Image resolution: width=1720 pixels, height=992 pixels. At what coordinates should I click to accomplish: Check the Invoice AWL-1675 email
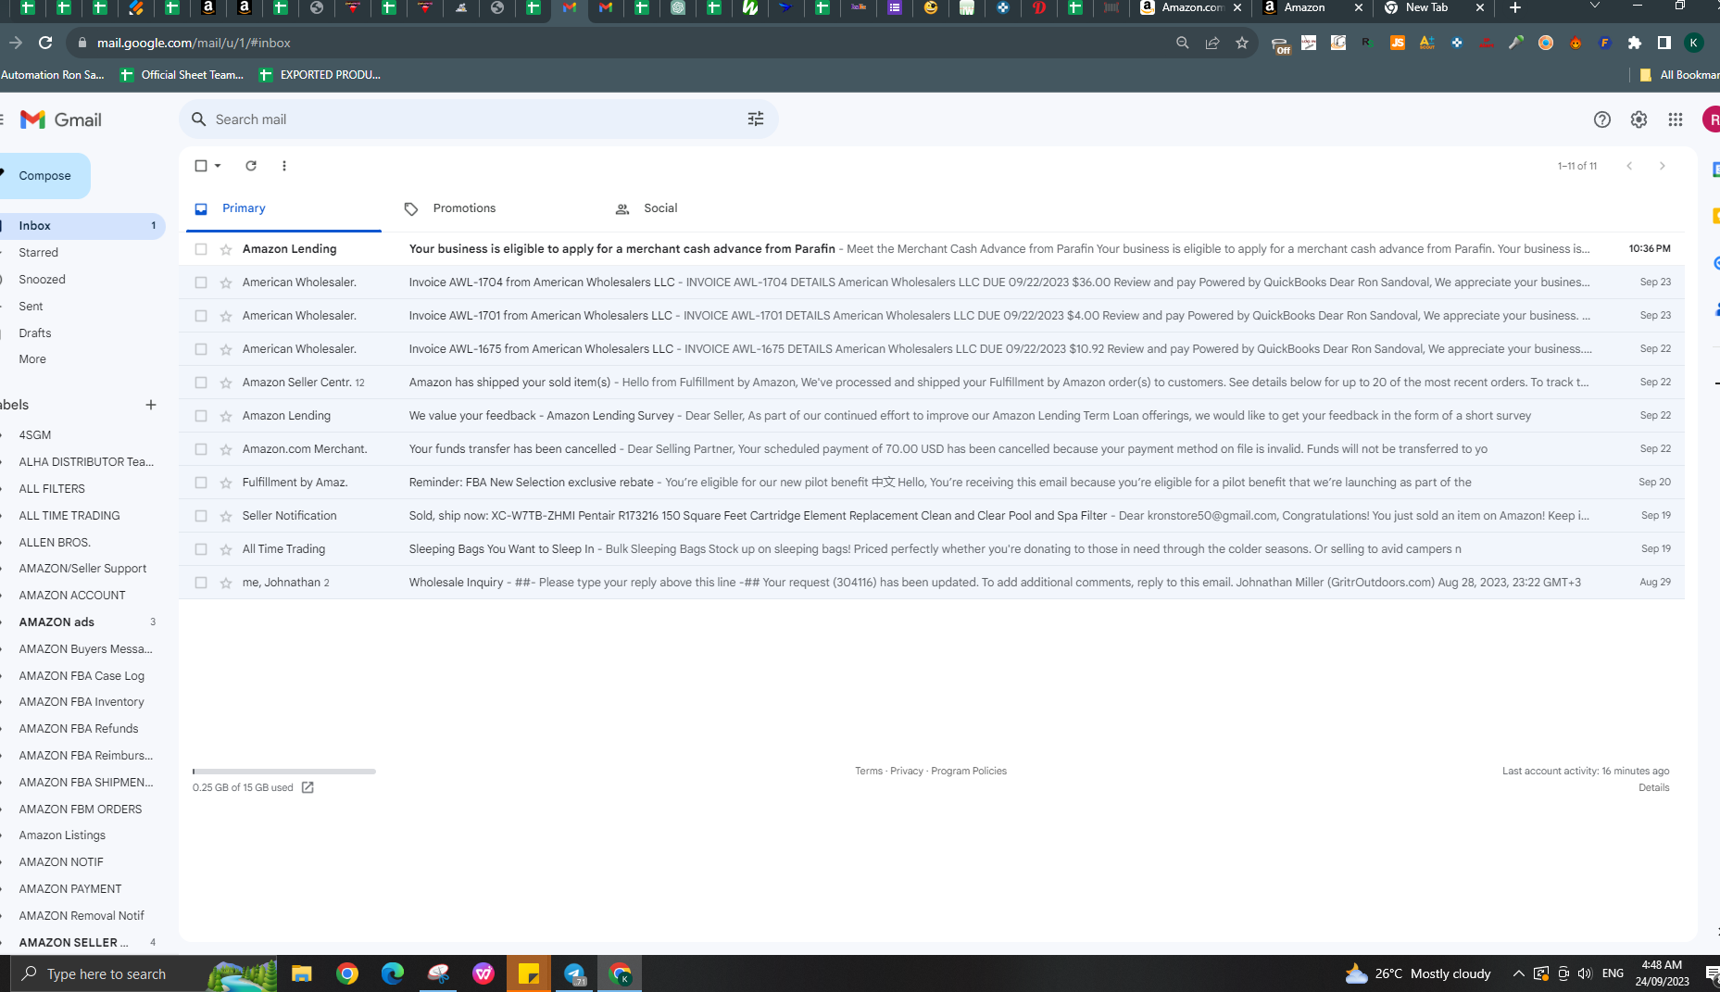[201, 349]
